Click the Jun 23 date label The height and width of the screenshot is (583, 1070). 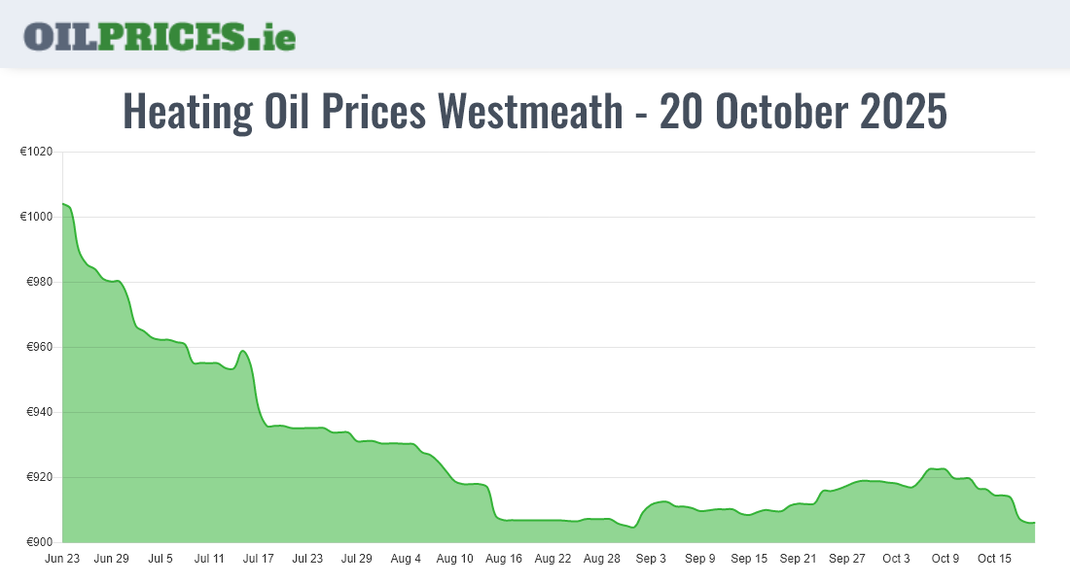coord(62,559)
